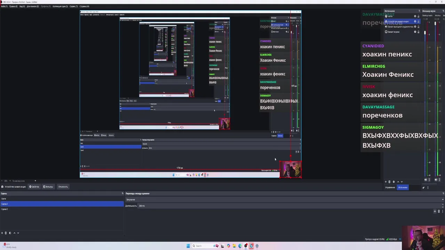Image resolution: width=445 pixels, height=250 pixels.
Task: Open the Сервис menu
Action: pyautogui.click(x=74, y=6)
